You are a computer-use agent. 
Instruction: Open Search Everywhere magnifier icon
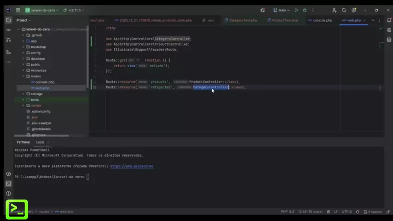(344, 10)
